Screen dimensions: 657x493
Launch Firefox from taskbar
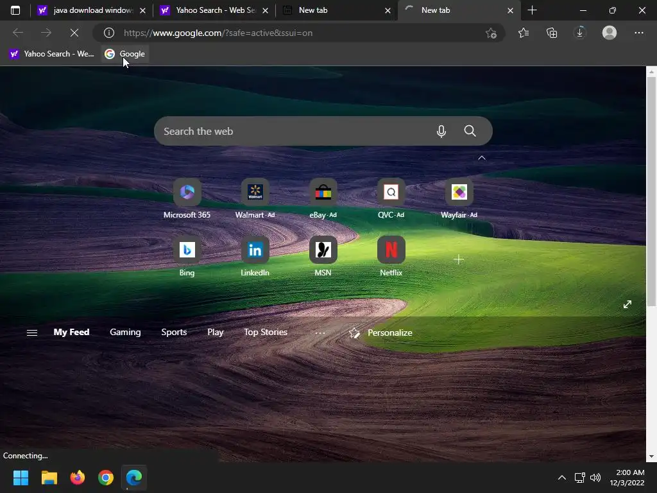77,478
